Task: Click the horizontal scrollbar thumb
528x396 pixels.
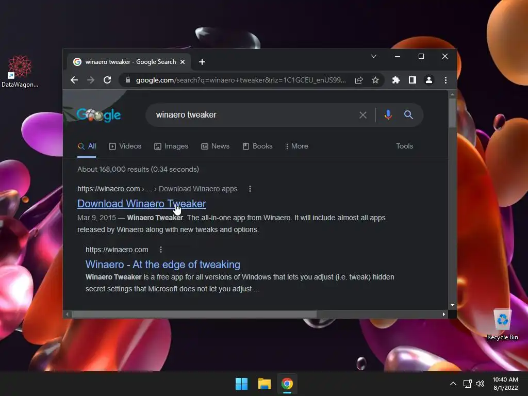Action: click(x=194, y=314)
